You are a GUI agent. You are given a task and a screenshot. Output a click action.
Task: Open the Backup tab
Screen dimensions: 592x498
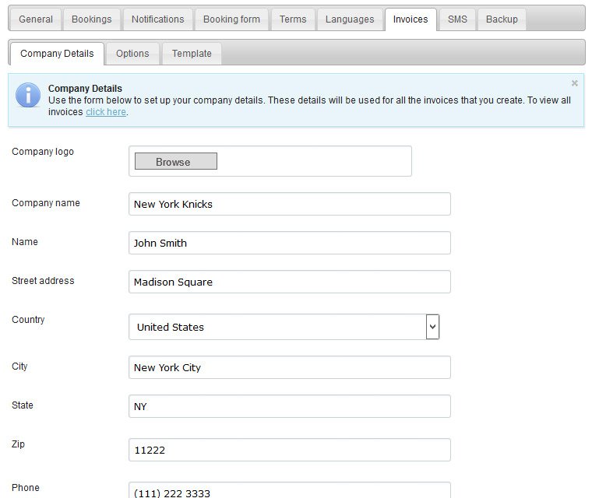pos(502,19)
